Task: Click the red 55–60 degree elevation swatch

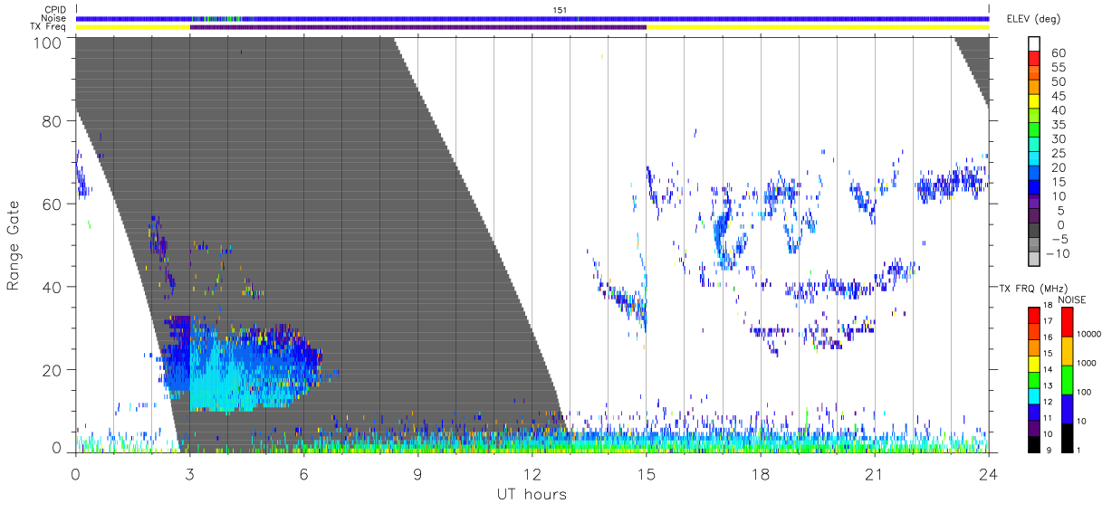Action: [1034, 60]
